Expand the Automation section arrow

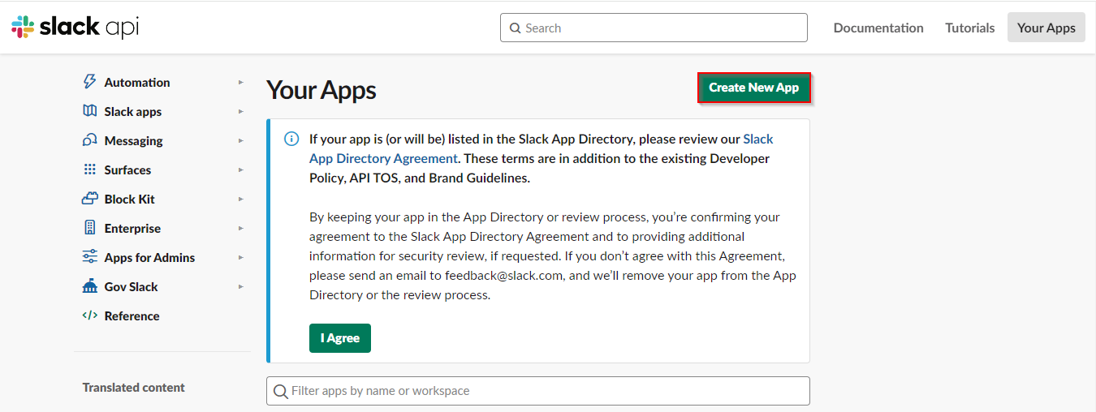(x=241, y=82)
